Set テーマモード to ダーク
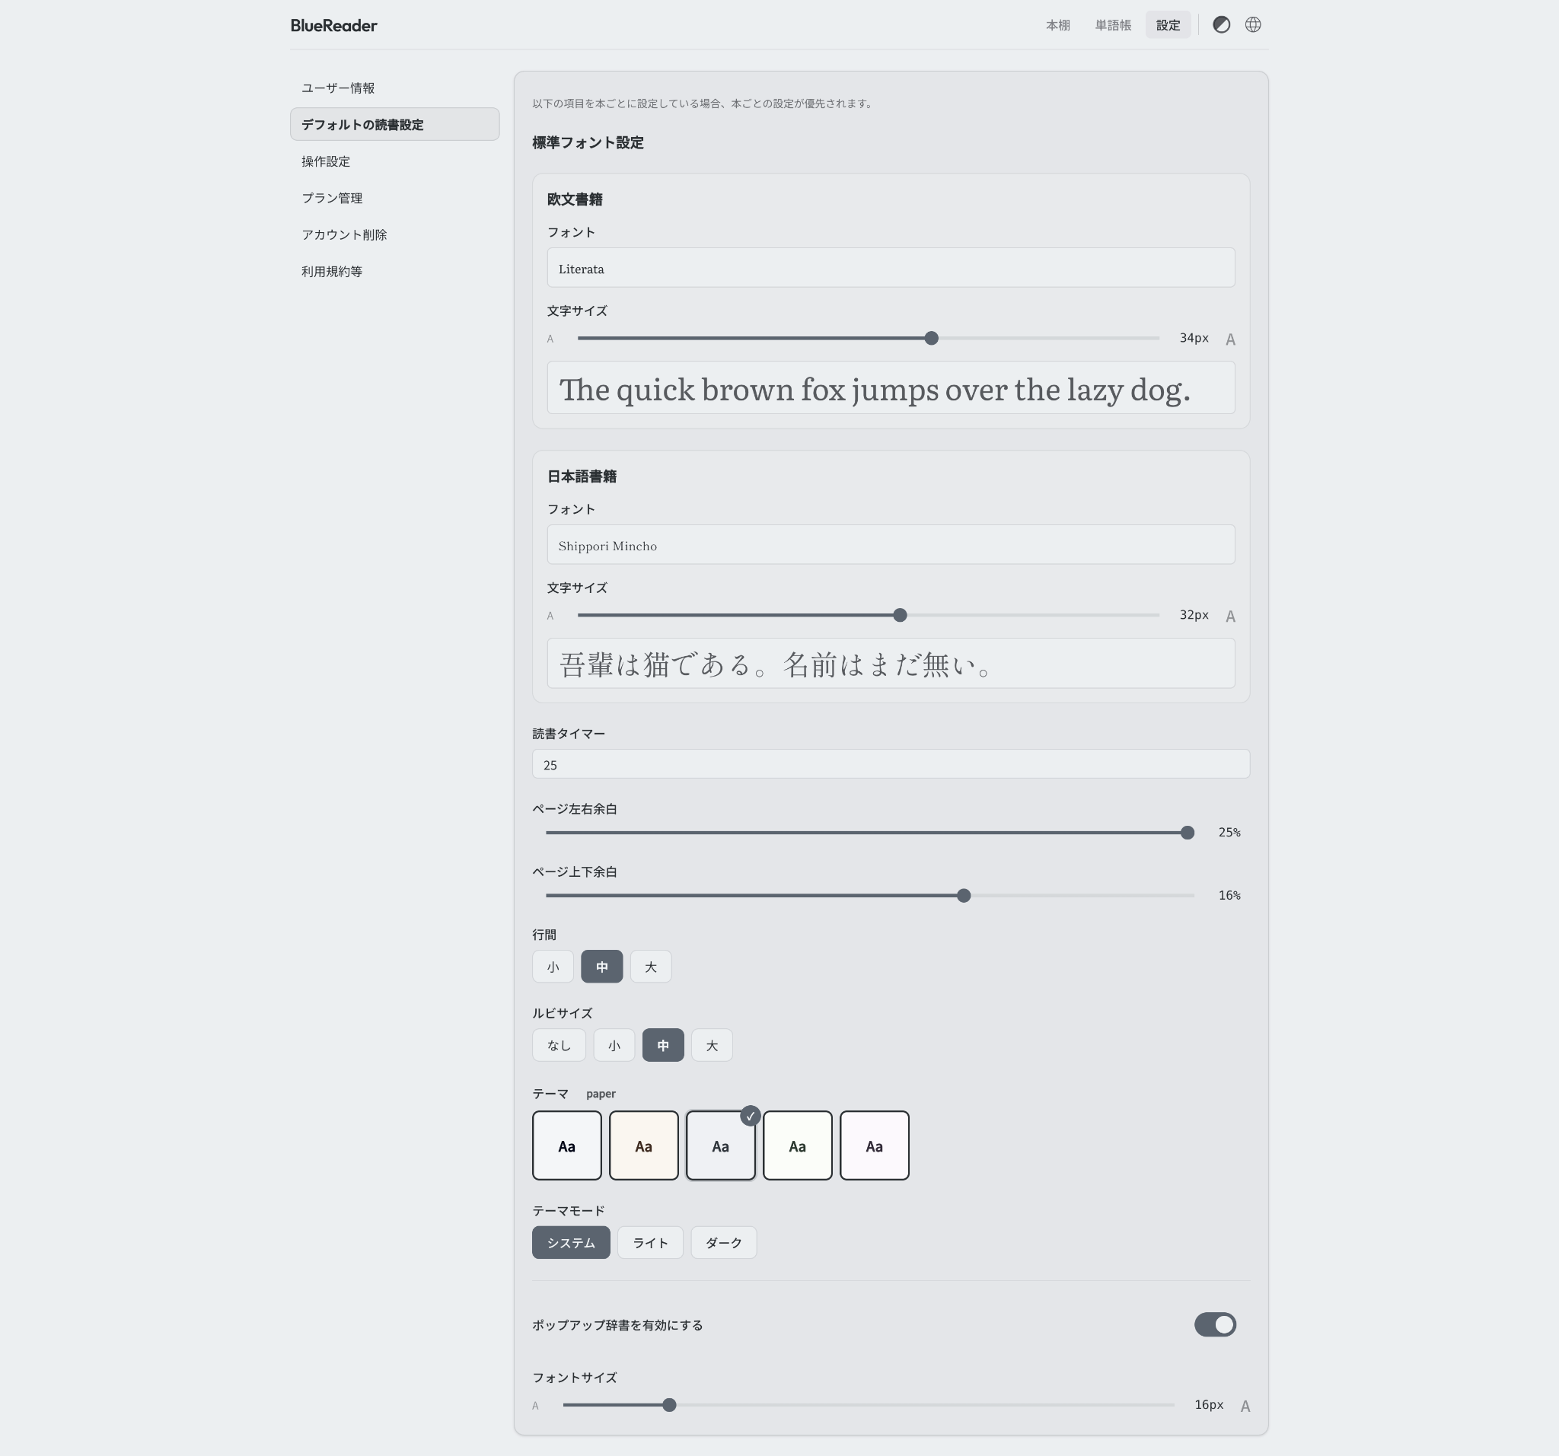The width and height of the screenshot is (1559, 1456). pos(724,1243)
